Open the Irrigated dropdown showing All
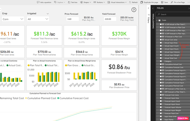Image resolution: width=190 pixels, height=121 pixels. click(x=38, y=19)
